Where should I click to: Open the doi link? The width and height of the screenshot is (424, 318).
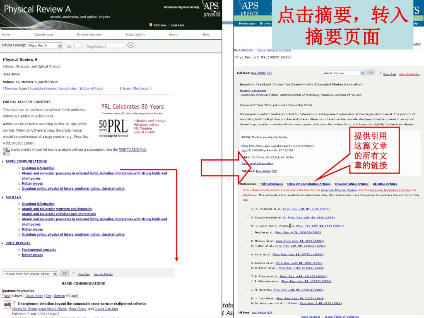coord(244,150)
